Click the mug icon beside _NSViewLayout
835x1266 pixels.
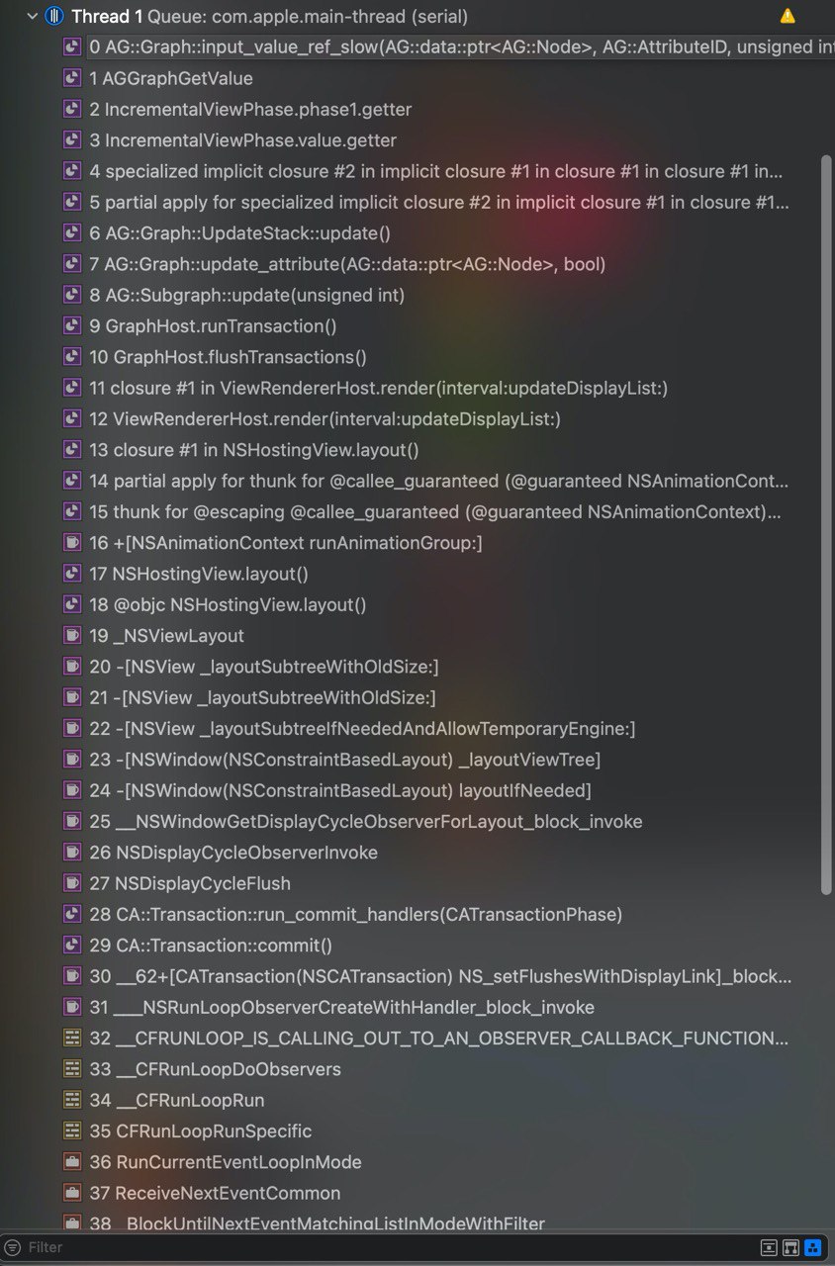[x=71, y=636]
